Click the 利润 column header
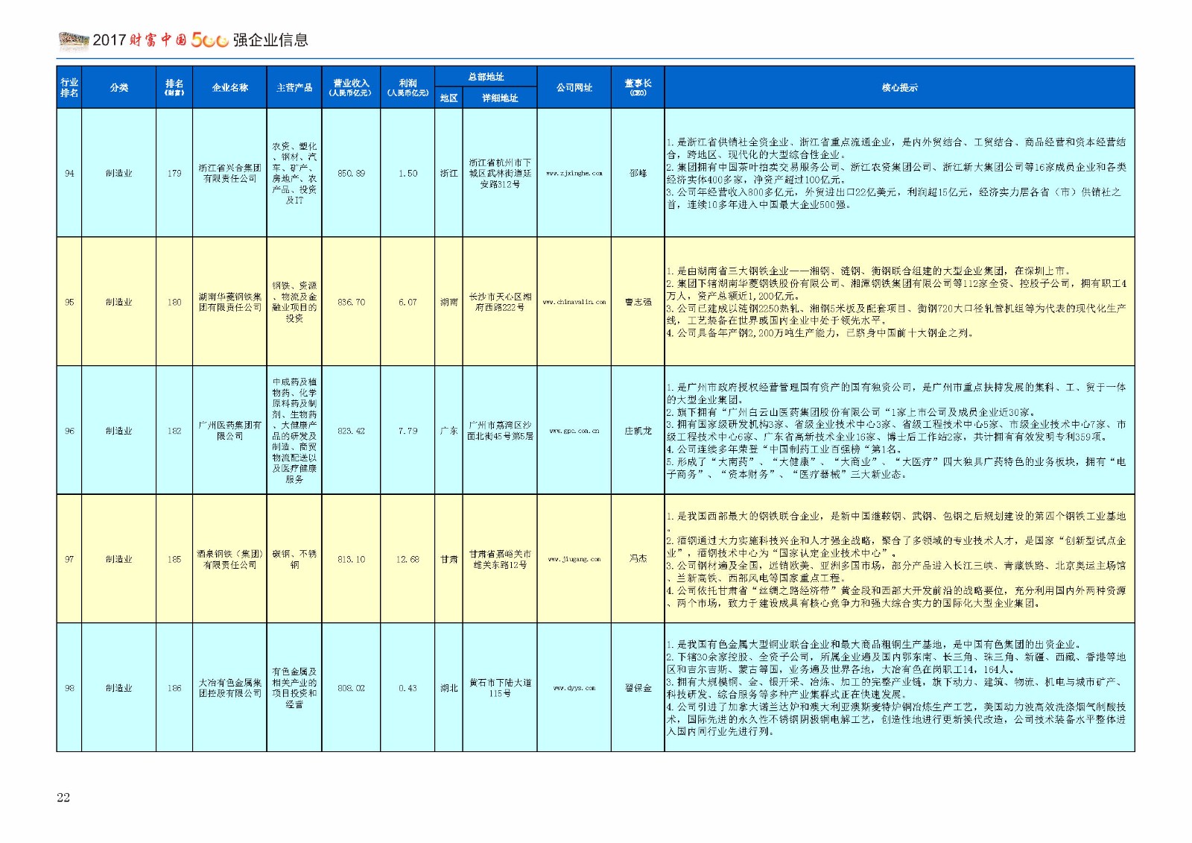The height and width of the screenshot is (843, 1192). tap(408, 87)
